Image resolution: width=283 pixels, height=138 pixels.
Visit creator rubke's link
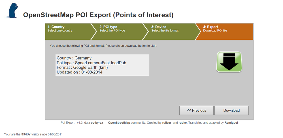pos(183,123)
